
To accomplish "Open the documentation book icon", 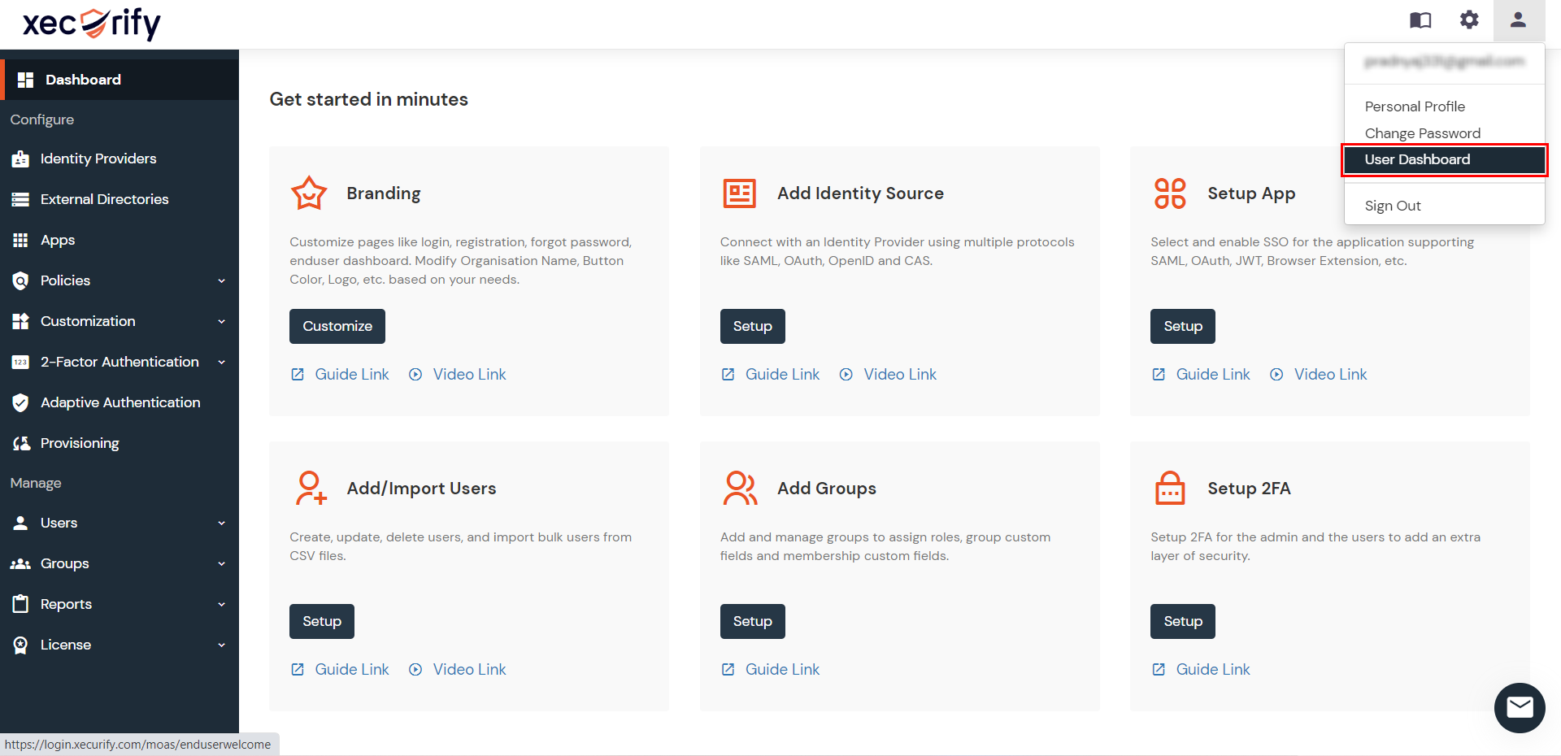I will click(x=1420, y=20).
